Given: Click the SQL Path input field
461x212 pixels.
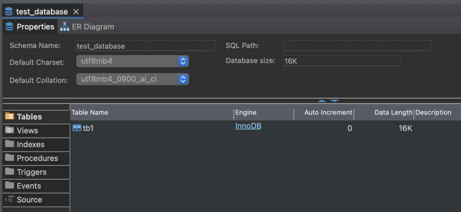Looking at the screenshot, I should point(356,46).
